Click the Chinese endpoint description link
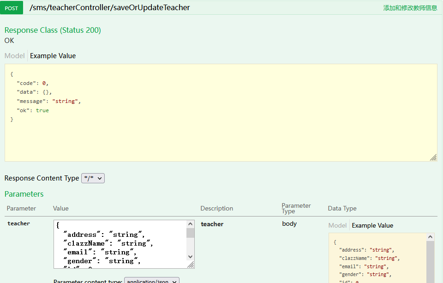The width and height of the screenshot is (443, 283). 410,8
